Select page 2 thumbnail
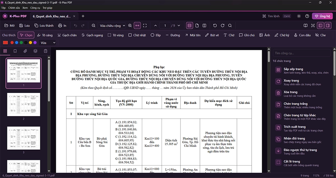336x178 pixels. click(24, 105)
